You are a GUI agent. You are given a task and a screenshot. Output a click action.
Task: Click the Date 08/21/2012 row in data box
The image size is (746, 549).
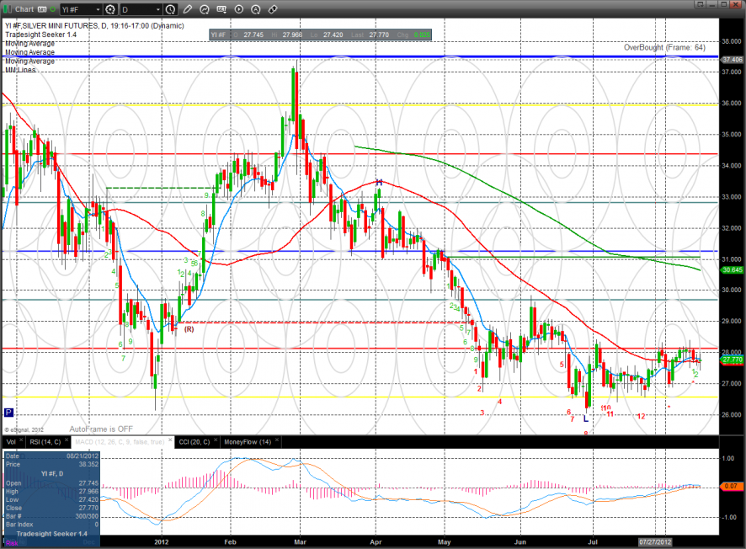[52, 456]
